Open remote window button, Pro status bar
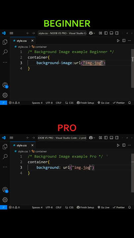The image size is (134, 238). pyautogui.click(x=4, y=207)
